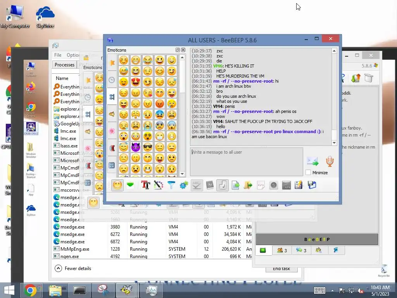397x298 pixels.
Task: Open chat settings gears icon
Action: pos(184,185)
